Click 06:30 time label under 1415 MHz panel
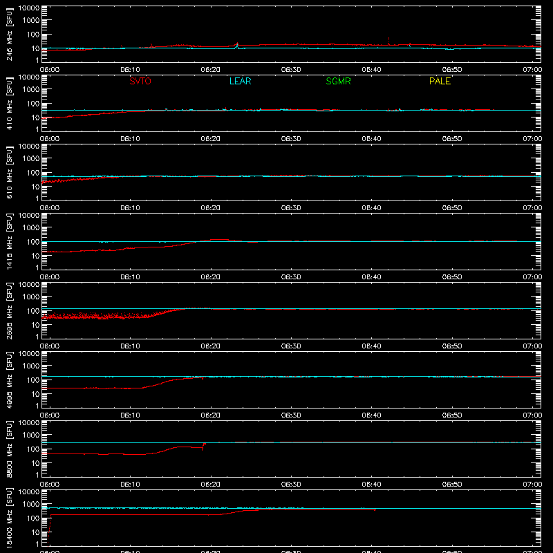The image size is (553, 553). click(291, 277)
